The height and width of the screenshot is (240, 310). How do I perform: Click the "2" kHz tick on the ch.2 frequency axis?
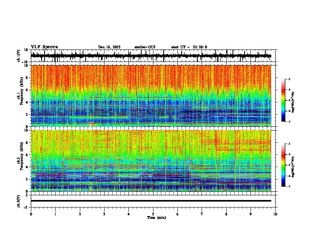coord(27,179)
